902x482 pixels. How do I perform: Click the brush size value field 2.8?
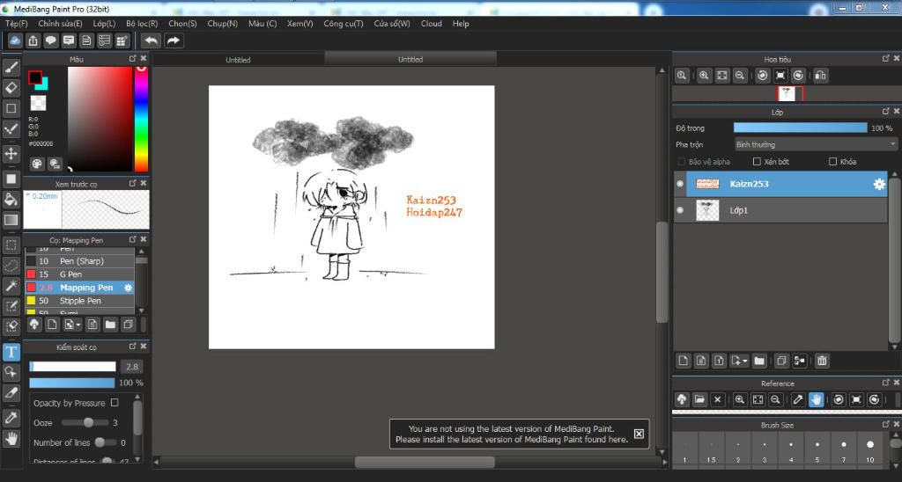(132, 367)
